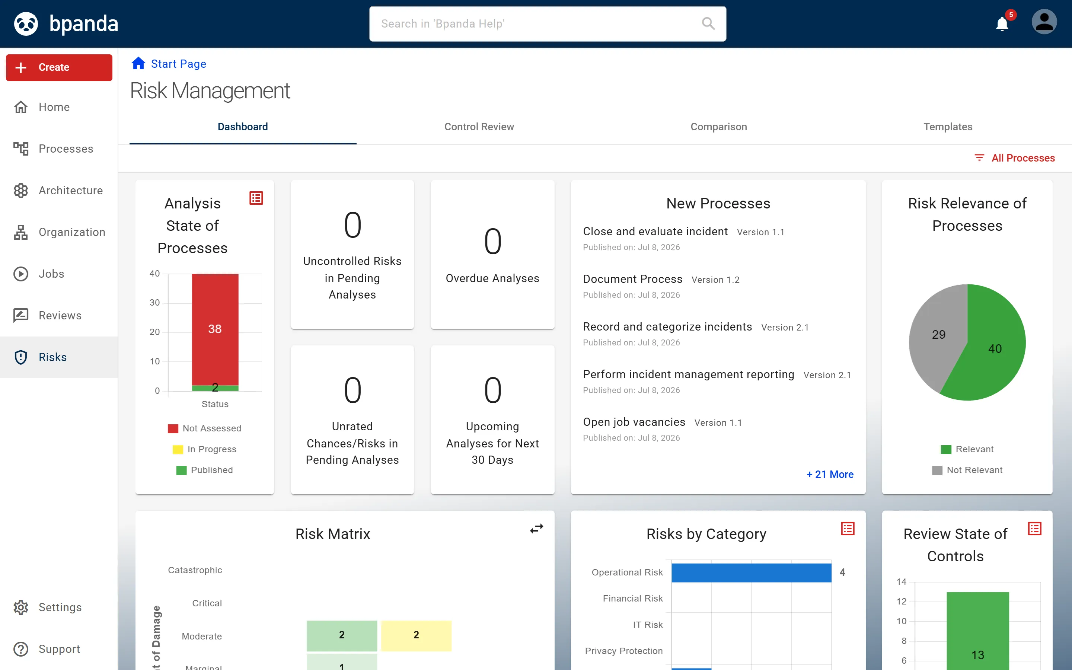Switch to the Control Review tab
The image size is (1072, 670).
point(479,127)
